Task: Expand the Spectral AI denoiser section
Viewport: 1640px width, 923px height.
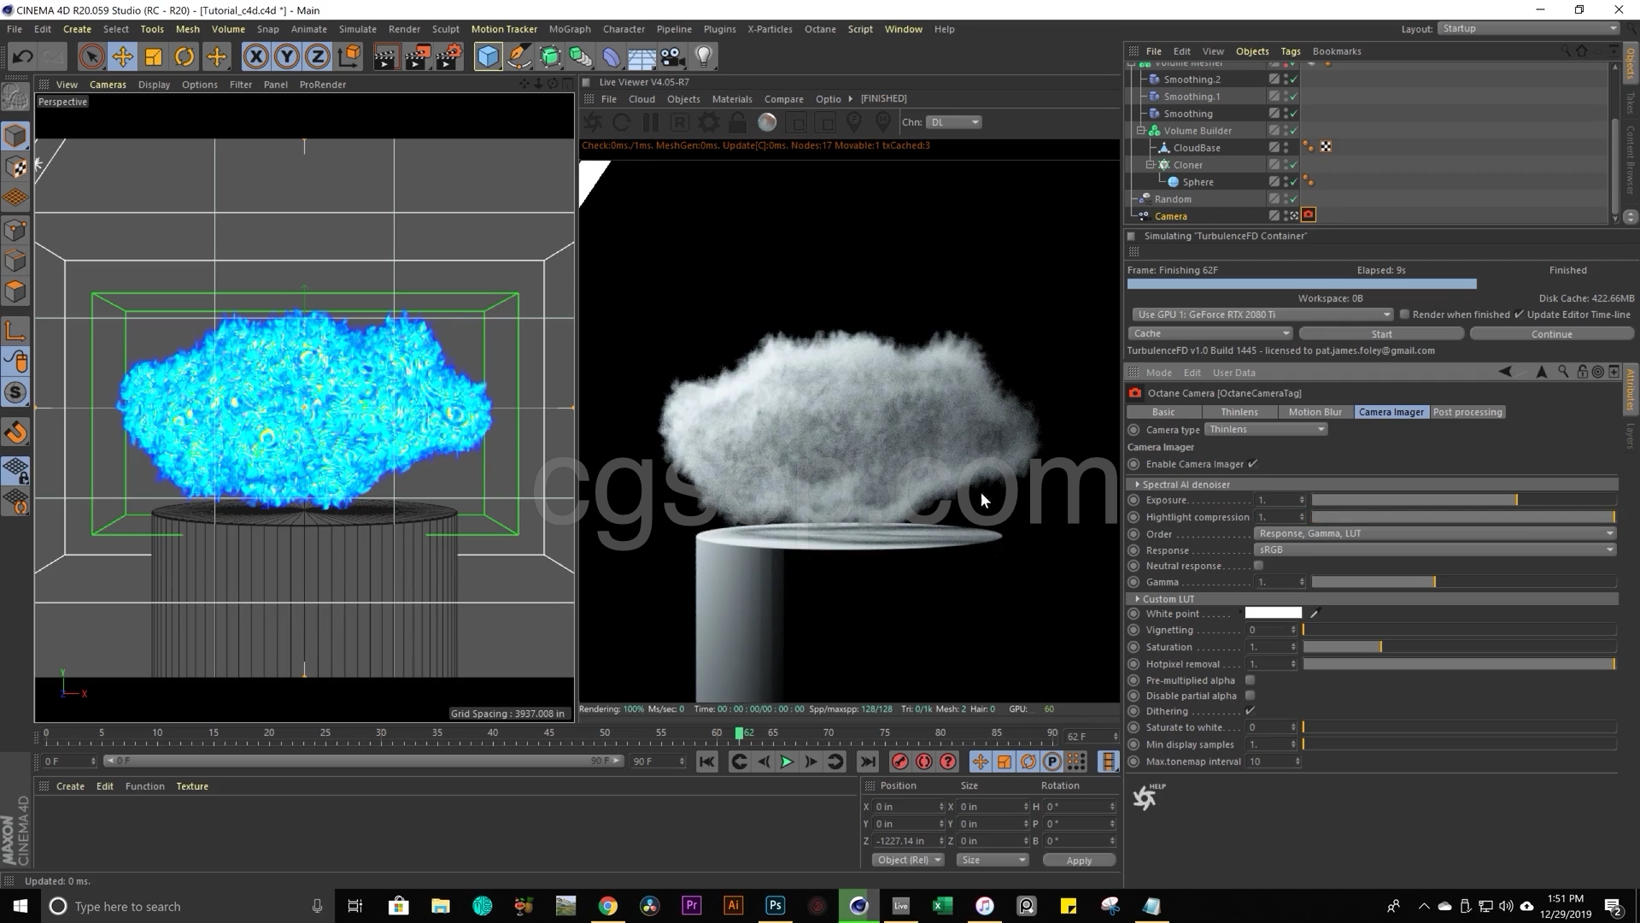Action: pos(1138,485)
